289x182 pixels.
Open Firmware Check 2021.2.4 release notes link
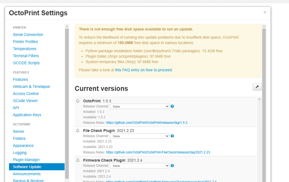161,181
